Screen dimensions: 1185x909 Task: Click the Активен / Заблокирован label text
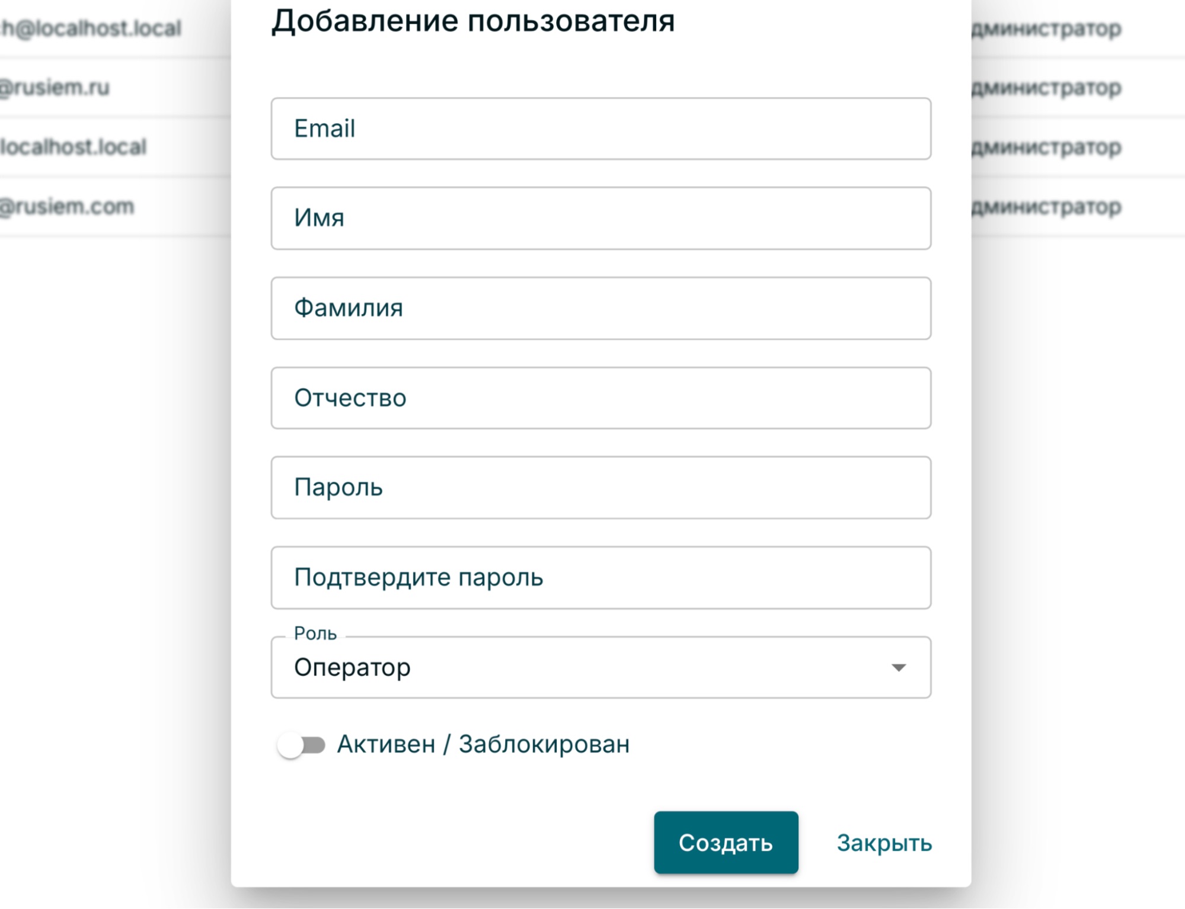483,744
